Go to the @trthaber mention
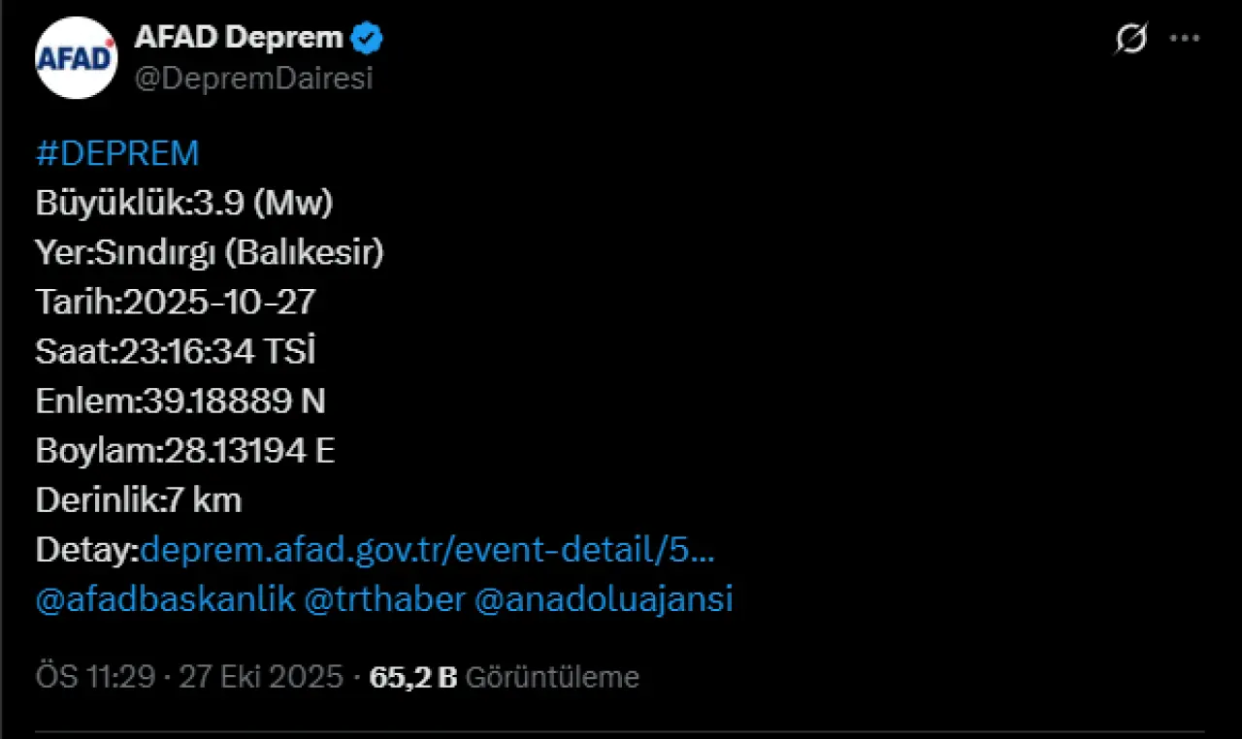 click(385, 599)
